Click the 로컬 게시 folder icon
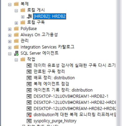Image resolution: width=122 pixels, height=126 pixels. 23,10
